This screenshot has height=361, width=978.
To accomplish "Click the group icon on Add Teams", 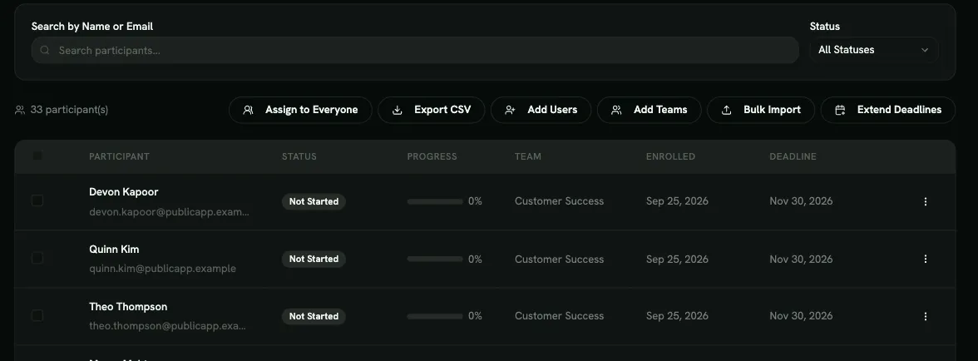I will click(616, 110).
